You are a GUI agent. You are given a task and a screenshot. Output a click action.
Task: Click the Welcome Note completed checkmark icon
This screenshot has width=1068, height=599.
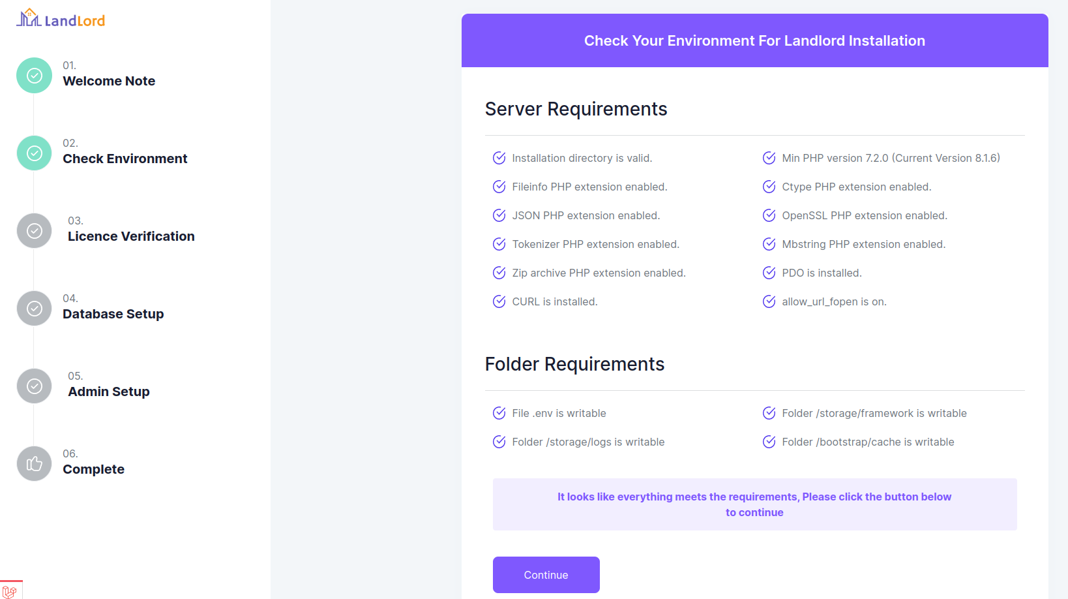click(x=33, y=75)
